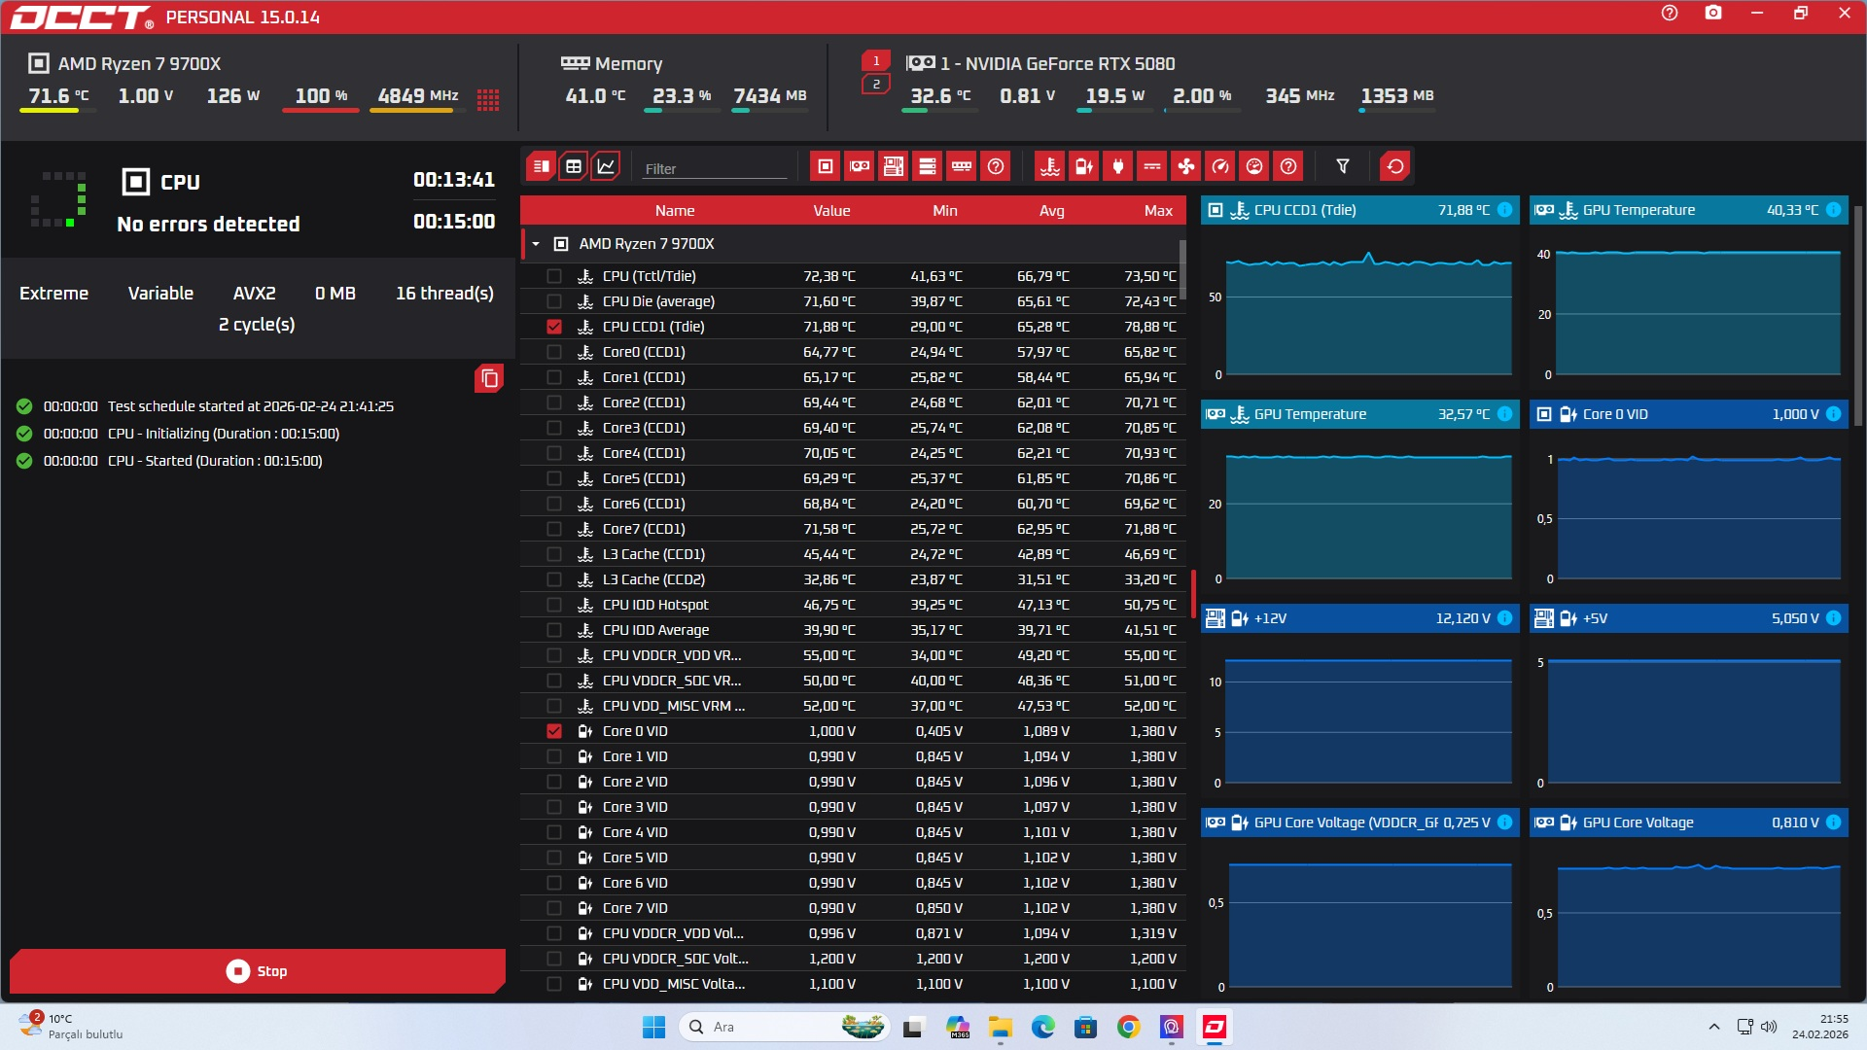Toggle memory module sensor filter icon
Screen dimensions: 1867x1050
pyautogui.click(x=962, y=166)
